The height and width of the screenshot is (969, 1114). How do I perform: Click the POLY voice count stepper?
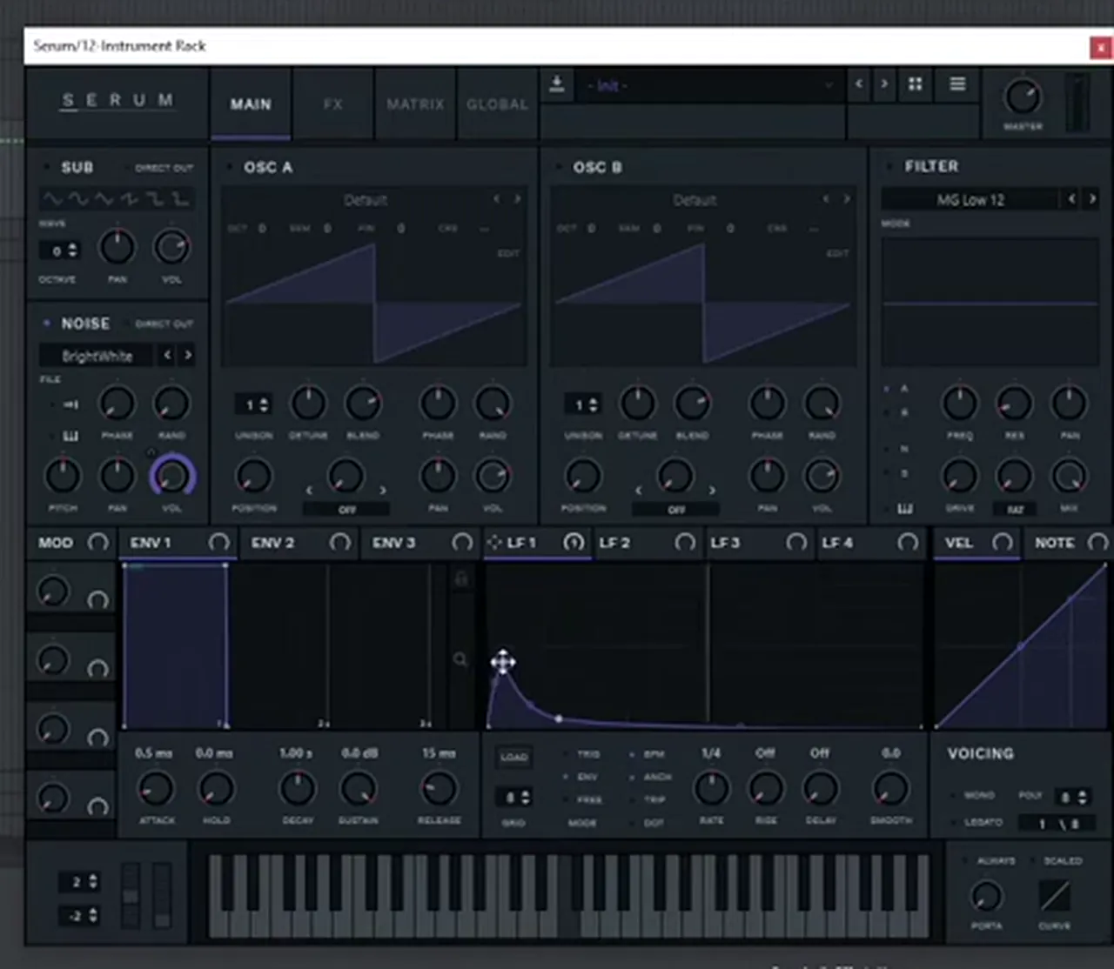(1071, 796)
